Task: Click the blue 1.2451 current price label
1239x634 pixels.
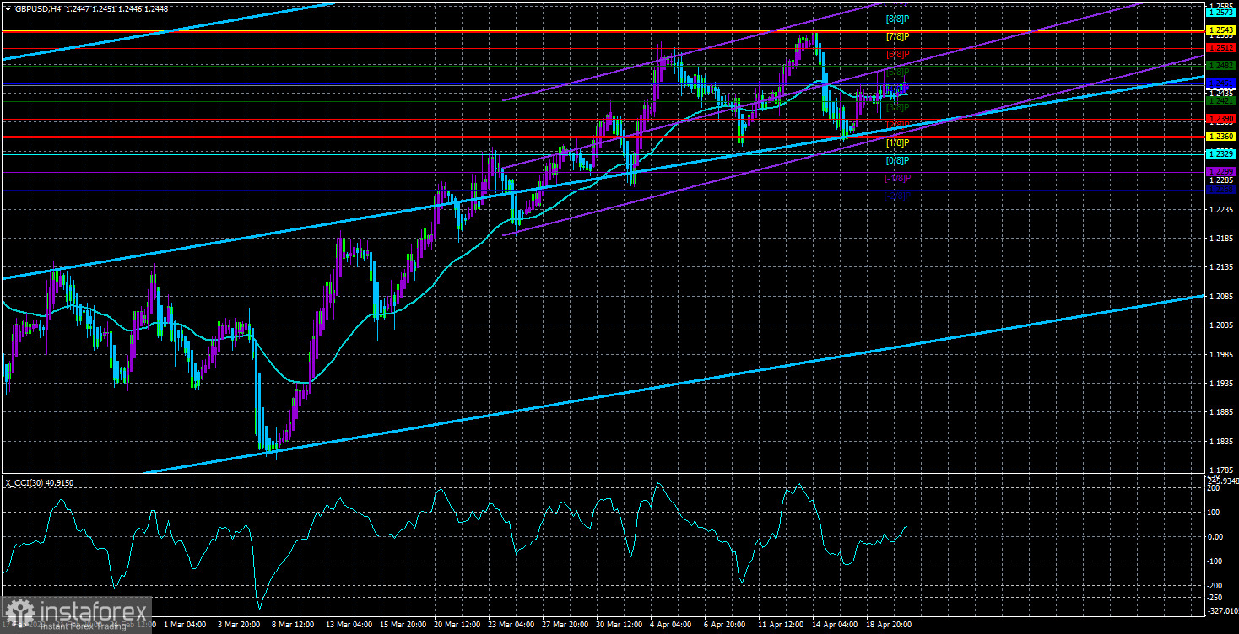Action: (1222, 83)
